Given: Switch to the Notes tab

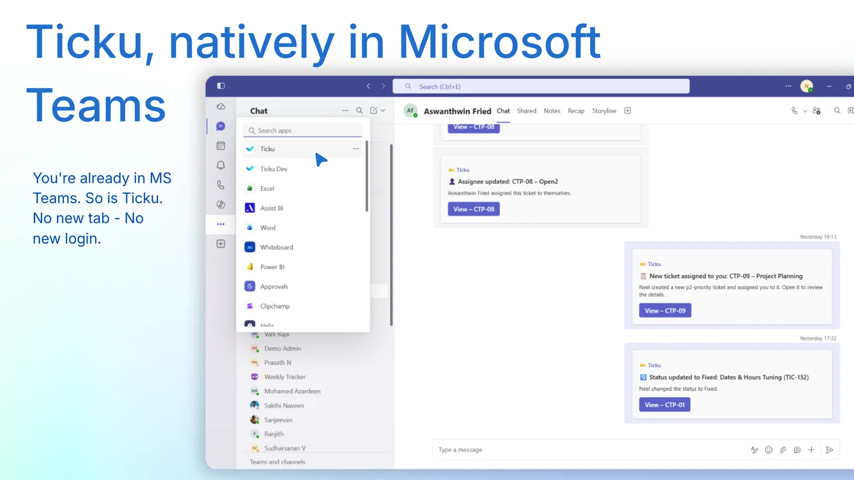Looking at the screenshot, I should (552, 111).
